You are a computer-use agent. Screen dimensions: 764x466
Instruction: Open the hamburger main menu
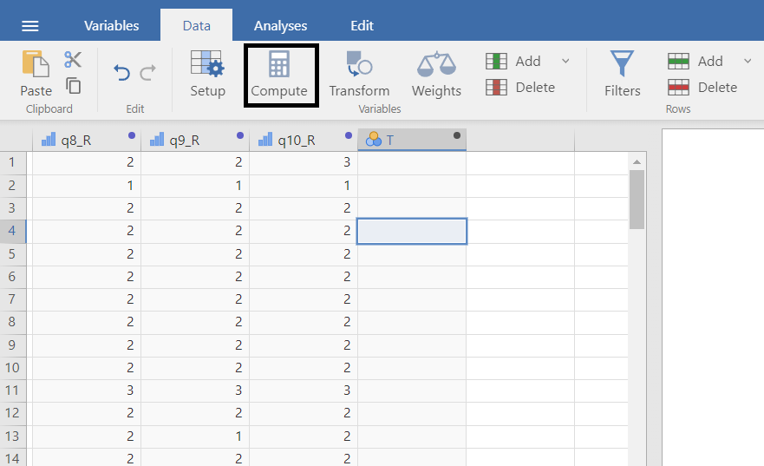29,25
